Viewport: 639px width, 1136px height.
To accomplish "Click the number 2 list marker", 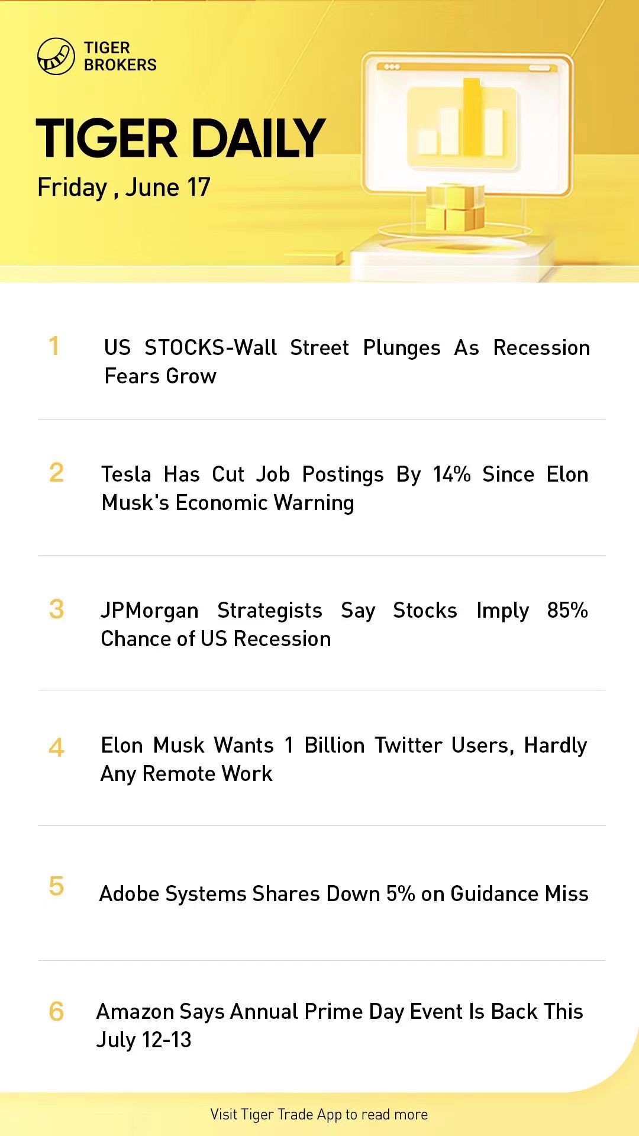I will tap(56, 473).
